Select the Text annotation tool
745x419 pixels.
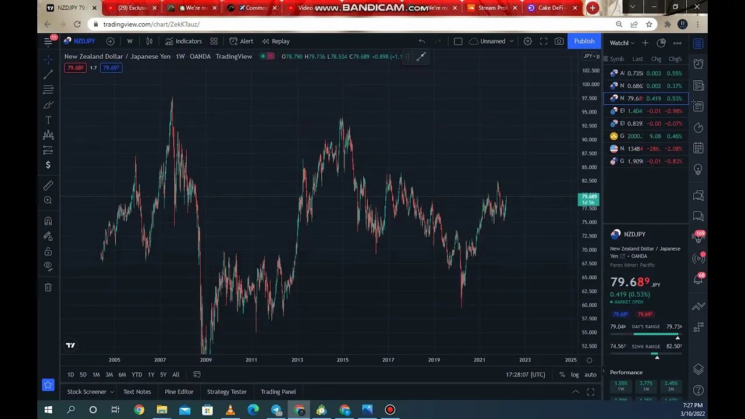click(48, 120)
